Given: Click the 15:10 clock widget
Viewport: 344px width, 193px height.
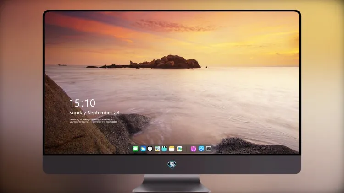Looking at the screenshot, I should (83, 103).
